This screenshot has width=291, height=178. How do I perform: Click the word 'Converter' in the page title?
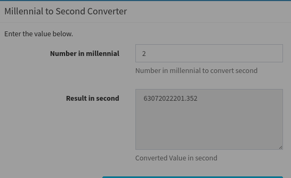(106, 11)
